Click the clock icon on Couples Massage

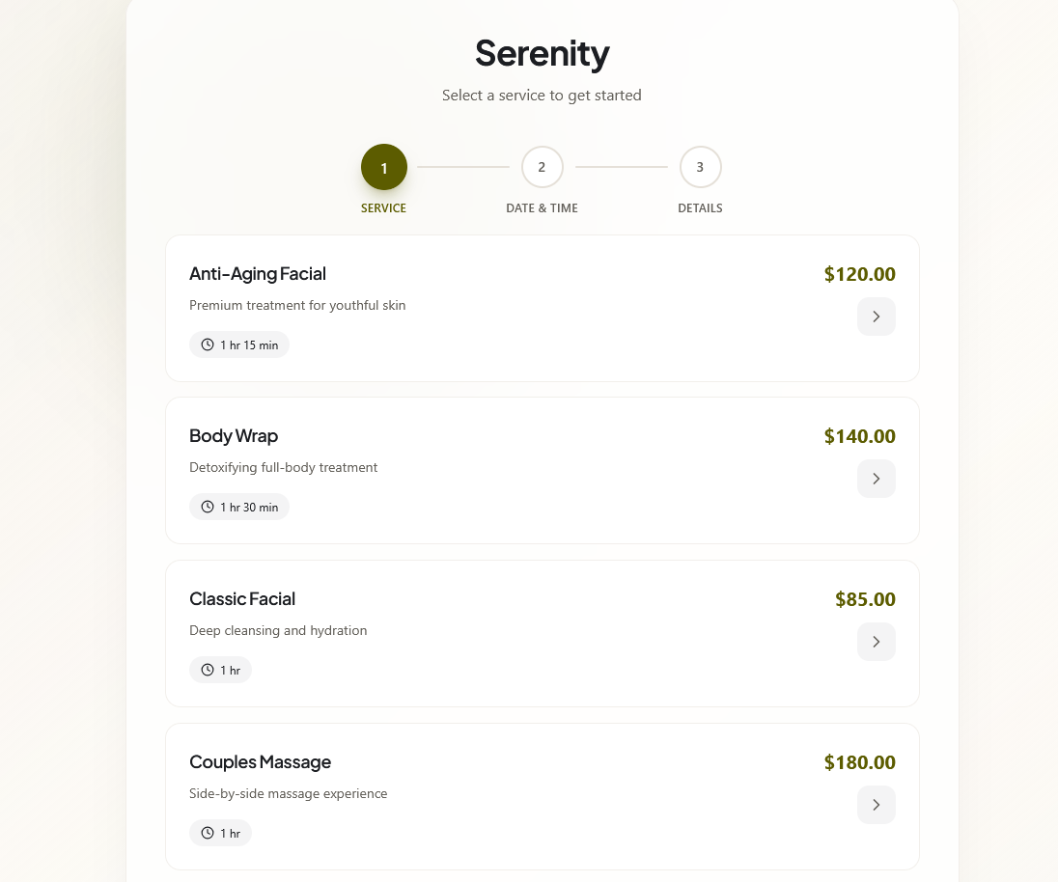(x=208, y=833)
